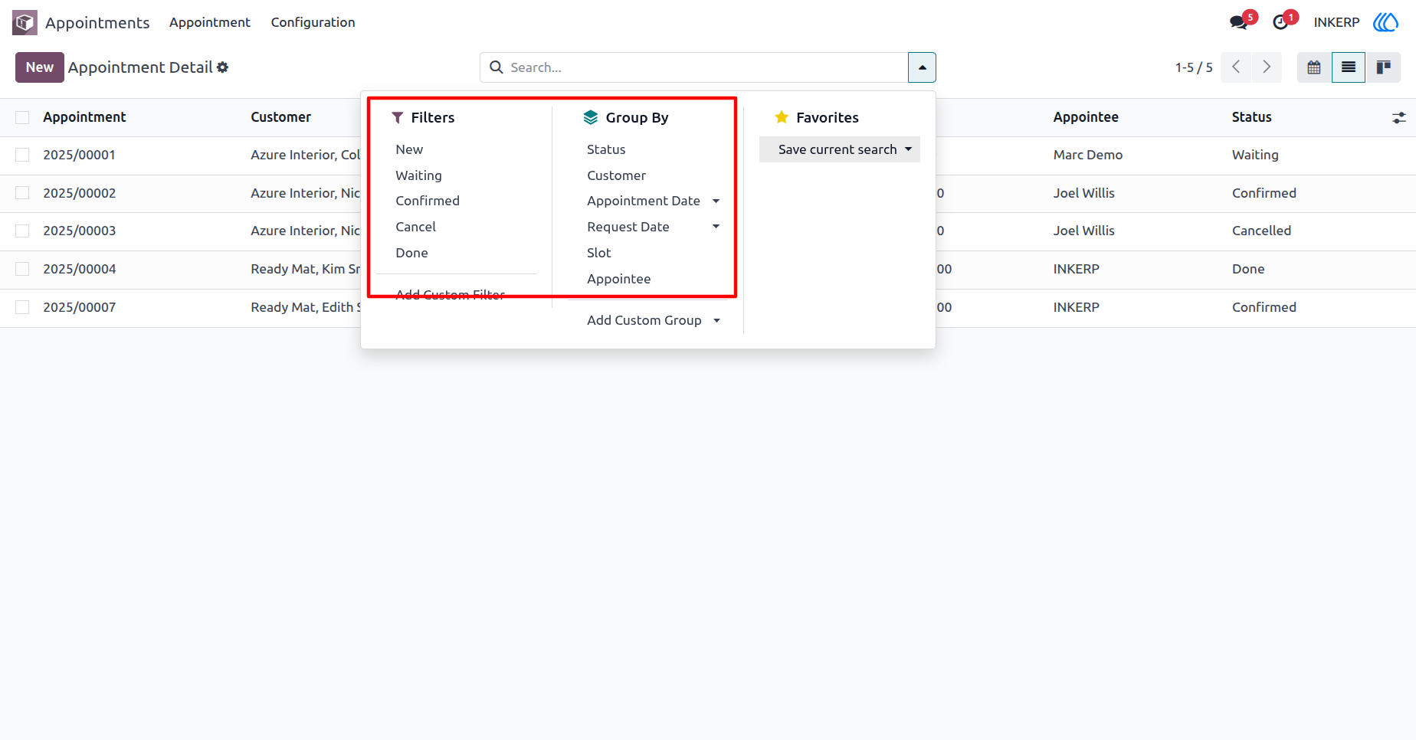Screen dimensions: 1416x740
Task: Click the INKERP user avatar logo
Action: point(1385,22)
